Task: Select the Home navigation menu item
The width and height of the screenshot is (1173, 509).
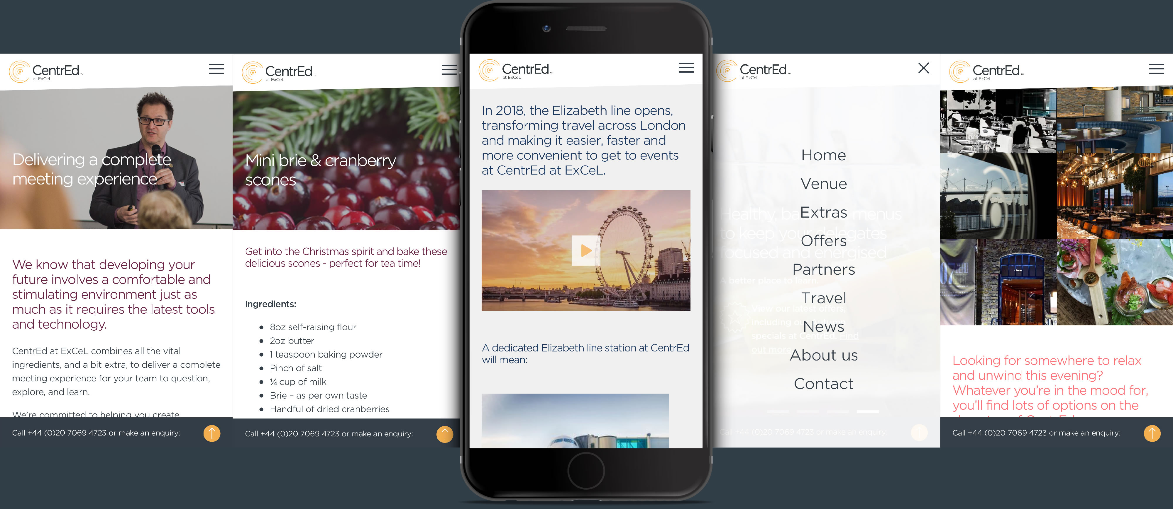Action: 824,155
